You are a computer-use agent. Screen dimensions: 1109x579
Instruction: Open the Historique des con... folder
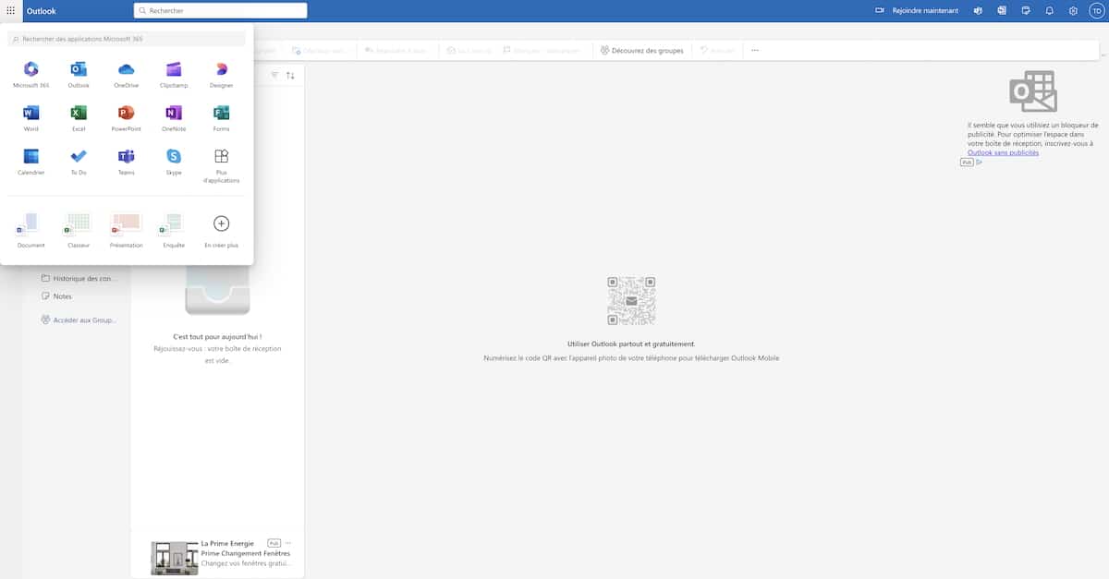[79, 278]
